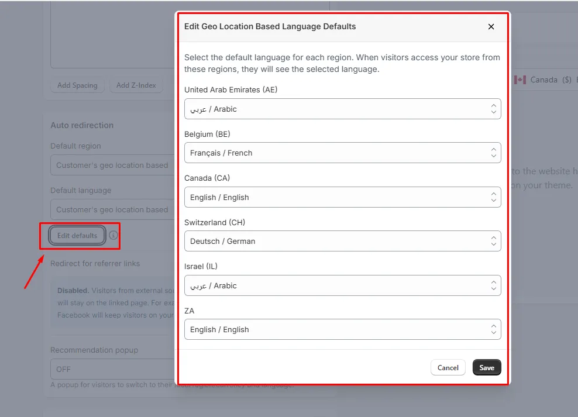Click Cancel in the dialog

[x=448, y=368]
